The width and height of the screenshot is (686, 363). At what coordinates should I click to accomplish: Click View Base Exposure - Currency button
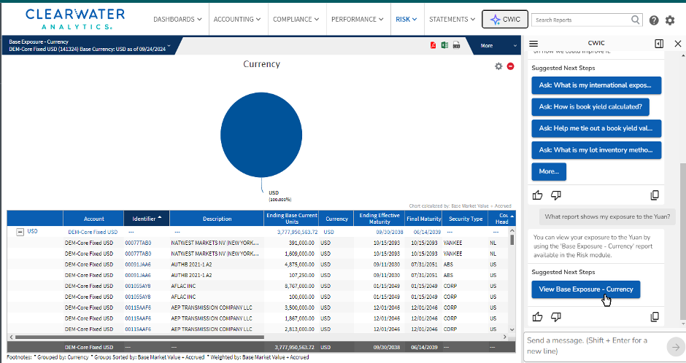(586, 289)
